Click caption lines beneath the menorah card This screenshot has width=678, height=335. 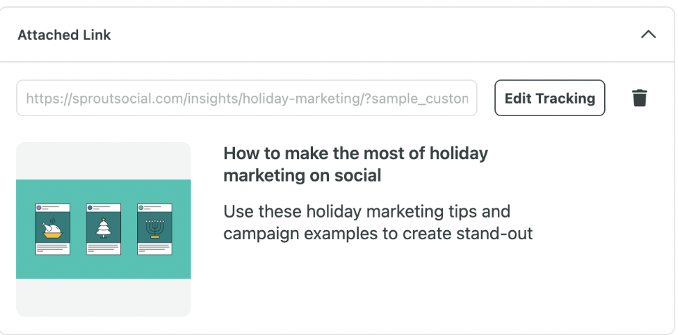[154, 248]
